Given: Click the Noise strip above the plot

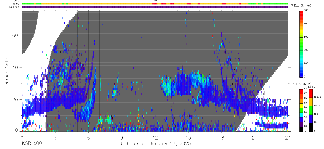Looking at the screenshot, I should [155, 4].
